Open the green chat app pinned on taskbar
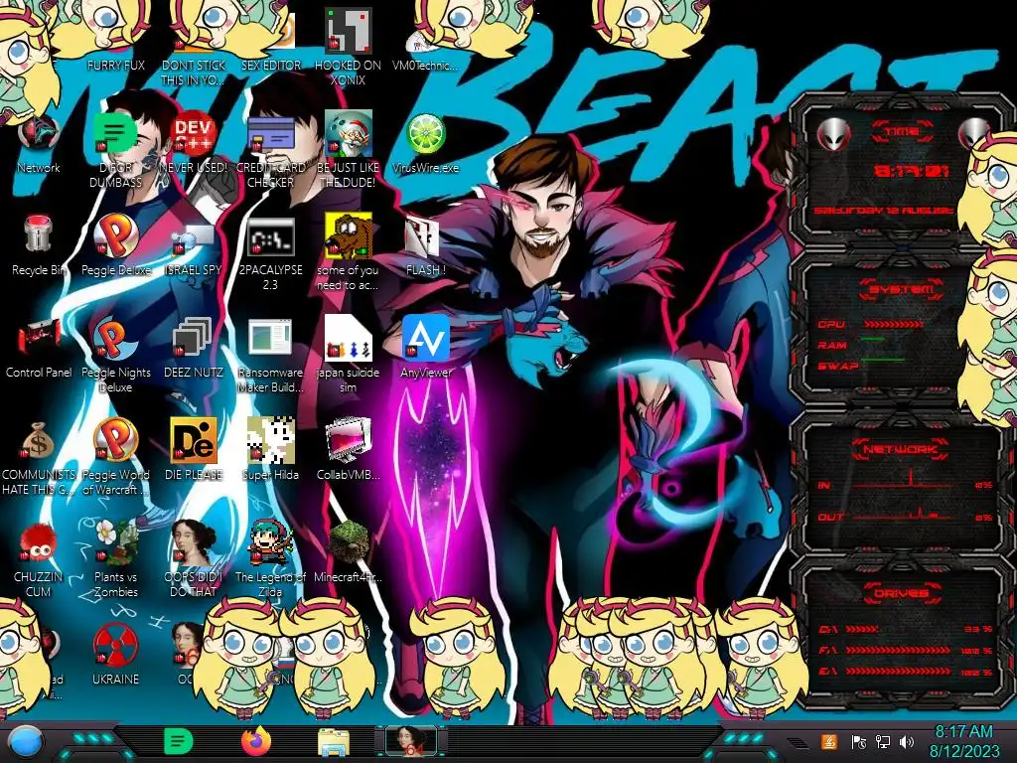Viewport: 1017px width, 763px height. 179,741
